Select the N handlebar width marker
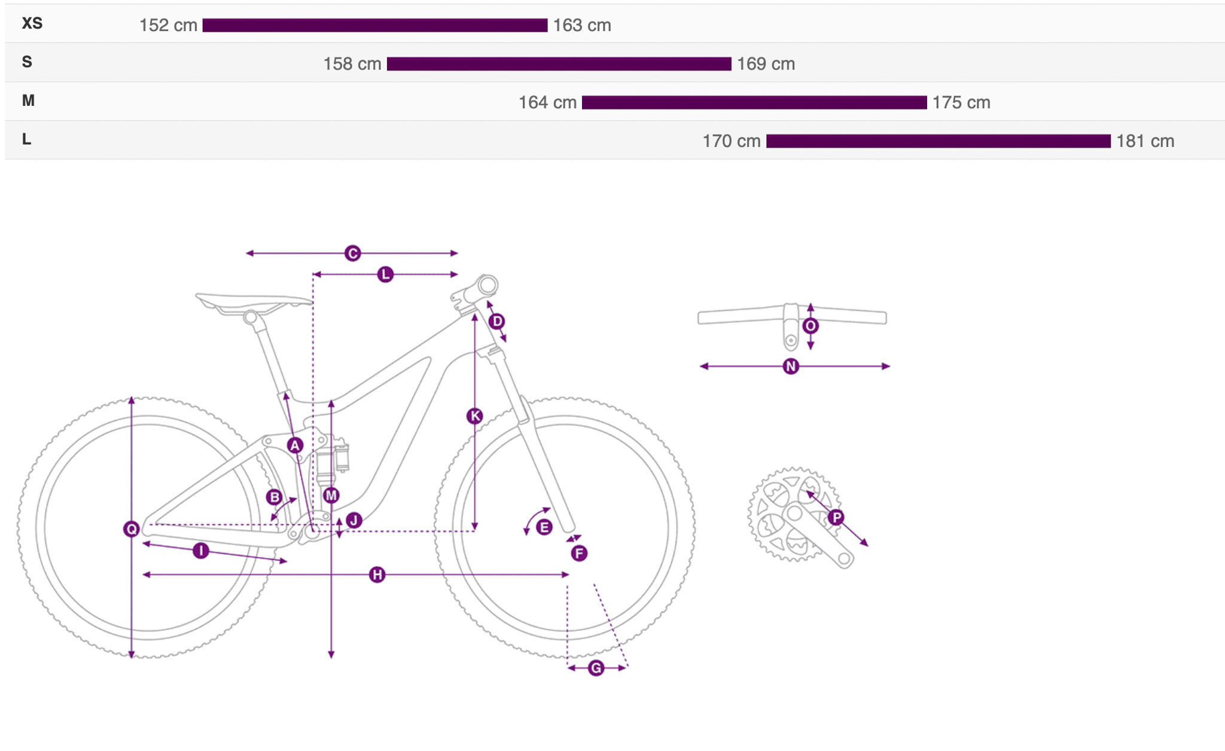1225x751 pixels. [791, 366]
